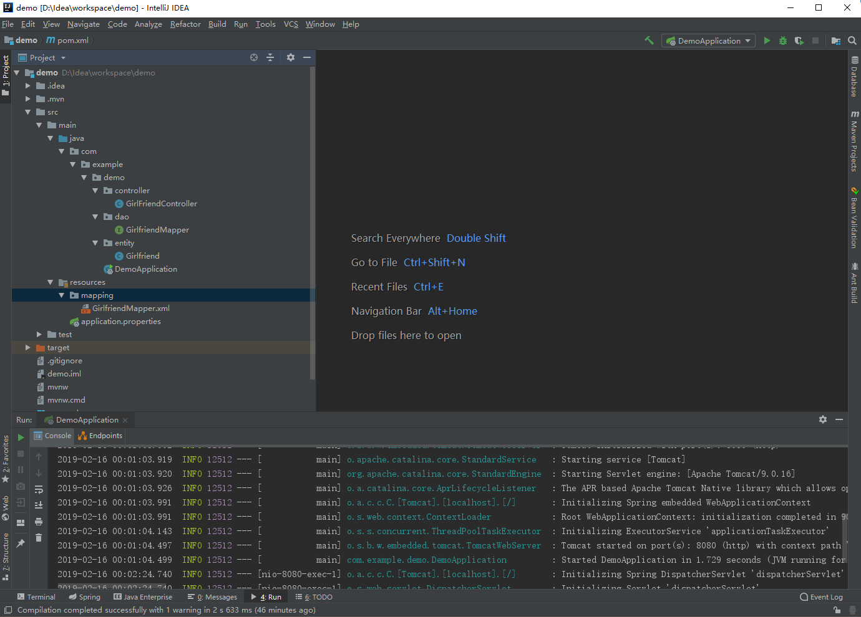This screenshot has height=617, width=861.
Task: Open the 0: Messages tool window
Action: tap(212, 597)
